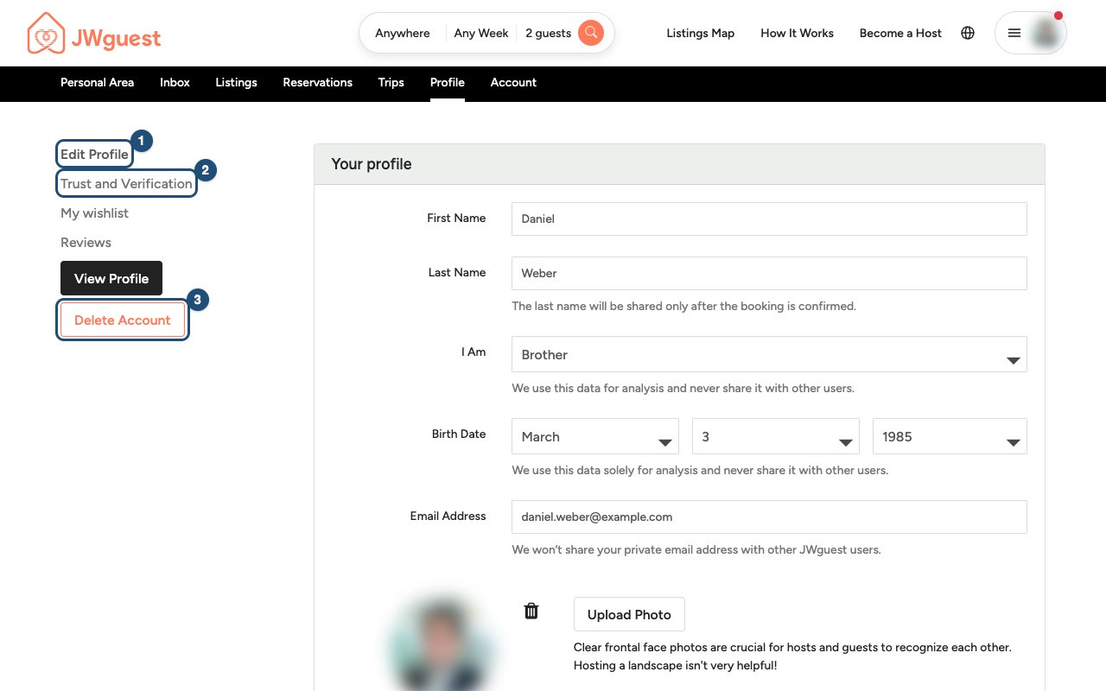Click the Email Address input field
Screen dimensions: 1106x691
click(x=769, y=517)
